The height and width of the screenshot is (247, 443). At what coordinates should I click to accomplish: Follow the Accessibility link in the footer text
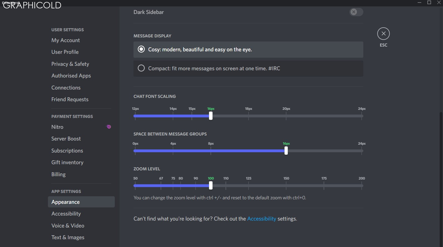(262, 219)
